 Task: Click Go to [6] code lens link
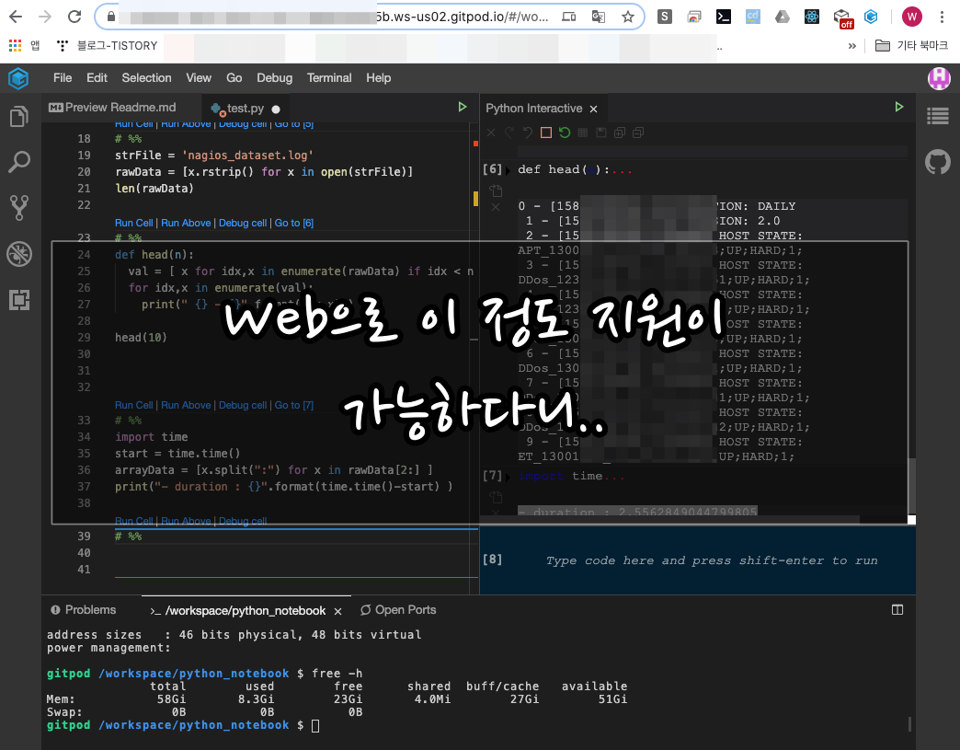click(294, 223)
